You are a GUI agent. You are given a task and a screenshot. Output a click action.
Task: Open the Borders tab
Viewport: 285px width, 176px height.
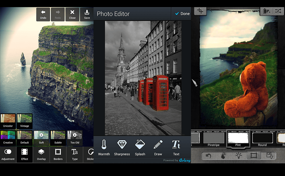tap(58, 155)
